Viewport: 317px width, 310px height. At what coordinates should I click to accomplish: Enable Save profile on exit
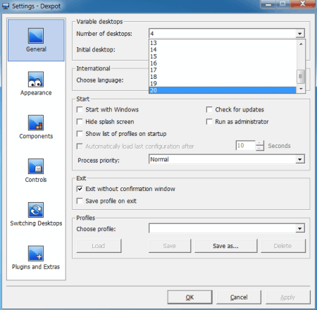80,201
